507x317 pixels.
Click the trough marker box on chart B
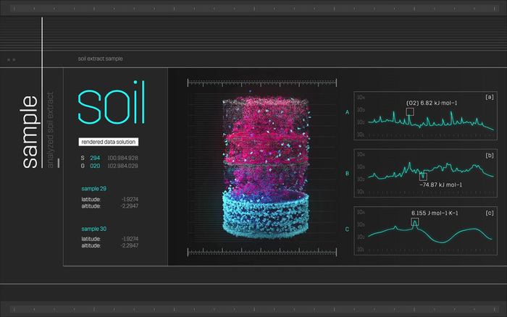(x=423, y=176)
